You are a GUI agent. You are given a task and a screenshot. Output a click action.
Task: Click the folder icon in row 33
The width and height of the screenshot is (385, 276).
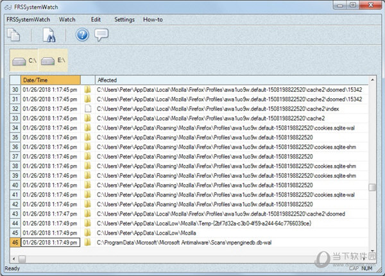pyautogui.click(x=88, y=118)
